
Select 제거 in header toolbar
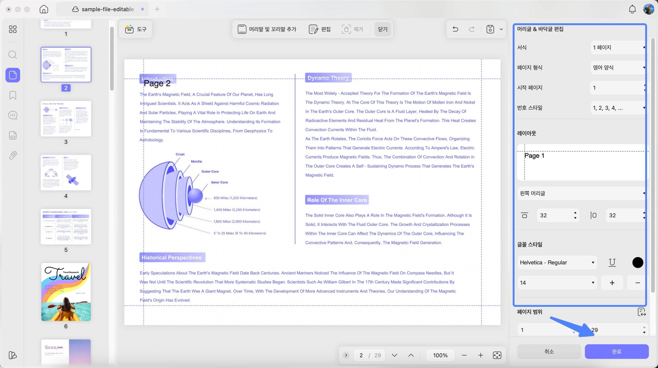tap(352, 29)
